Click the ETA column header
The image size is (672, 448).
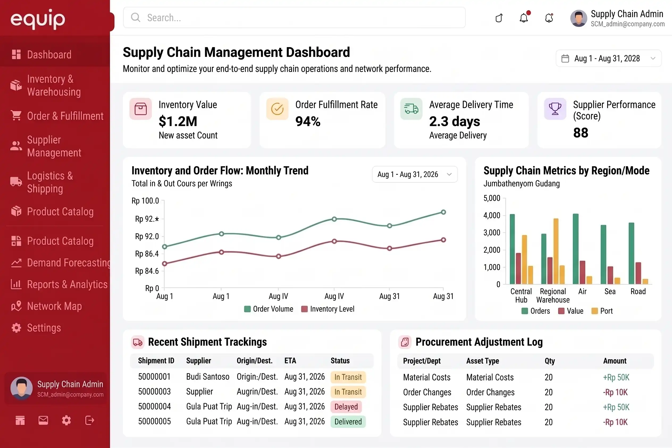[290, 361]
